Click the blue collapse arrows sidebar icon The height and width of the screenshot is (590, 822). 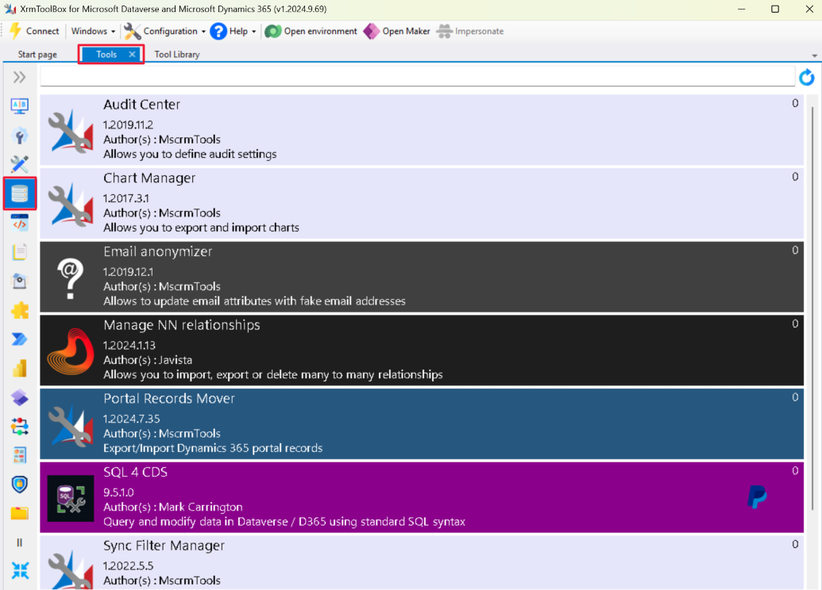19,571
